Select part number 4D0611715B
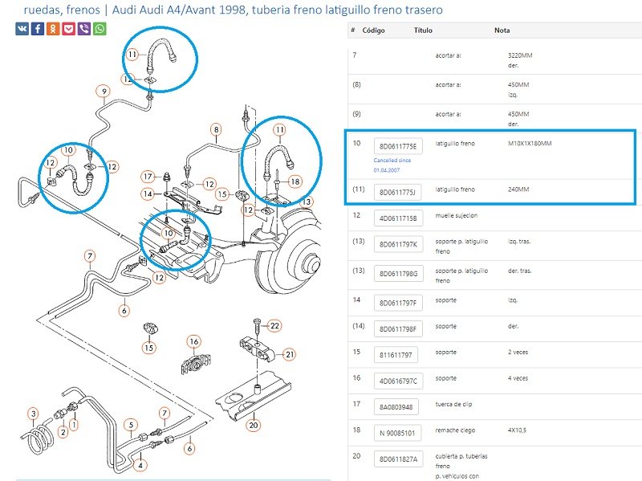The height and width of the screenshot is (481, 642). point(398,218)
